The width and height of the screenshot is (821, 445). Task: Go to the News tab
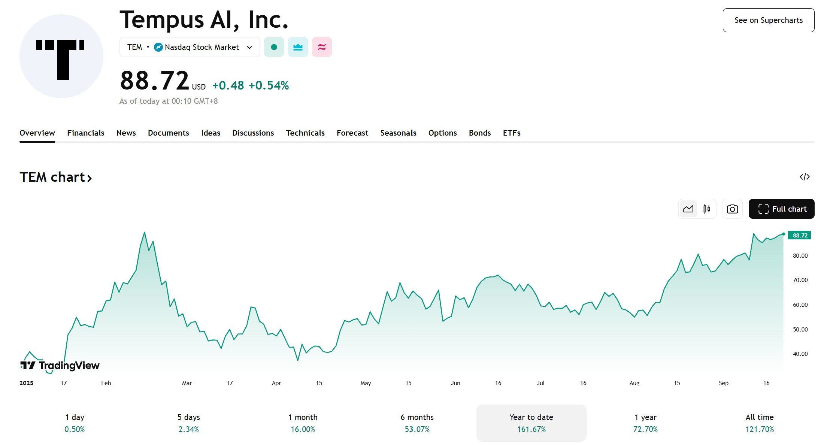(x=126, y=133)
